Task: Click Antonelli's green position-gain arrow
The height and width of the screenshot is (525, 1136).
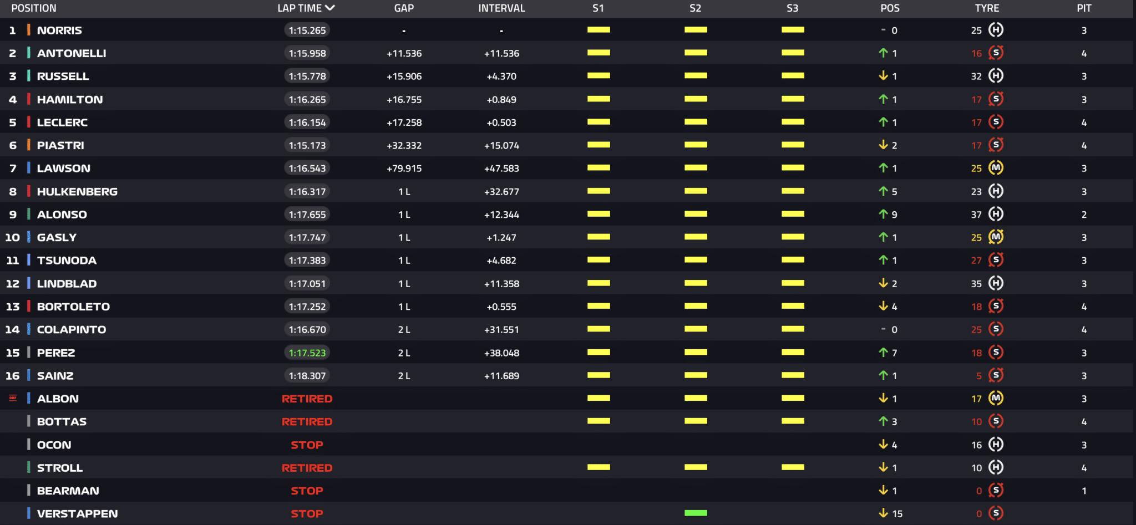Action: (x=883, y=53)
